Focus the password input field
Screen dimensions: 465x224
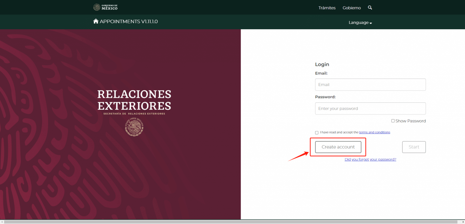[x=370, y=108]
